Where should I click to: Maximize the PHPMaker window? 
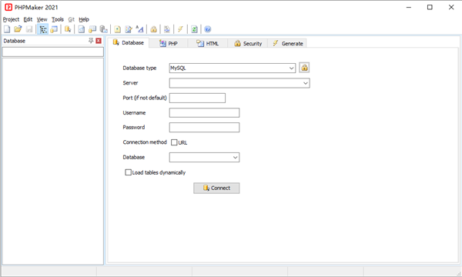430,7
